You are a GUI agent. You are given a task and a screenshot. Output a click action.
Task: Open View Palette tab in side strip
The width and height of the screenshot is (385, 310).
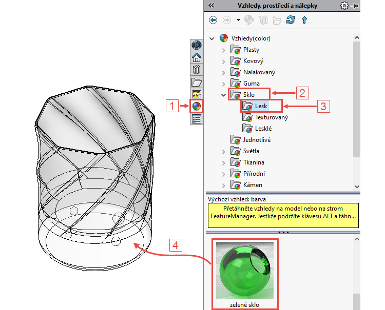point(197,94)
